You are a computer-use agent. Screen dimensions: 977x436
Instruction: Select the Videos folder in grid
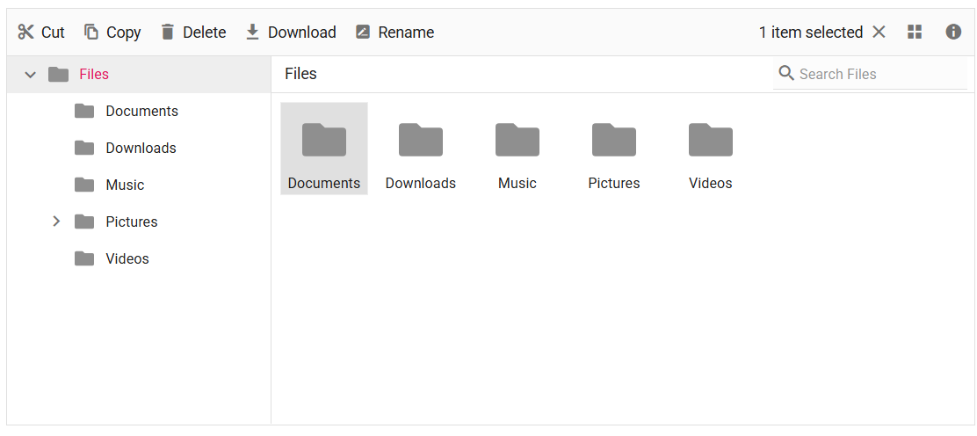pos(711,149)
